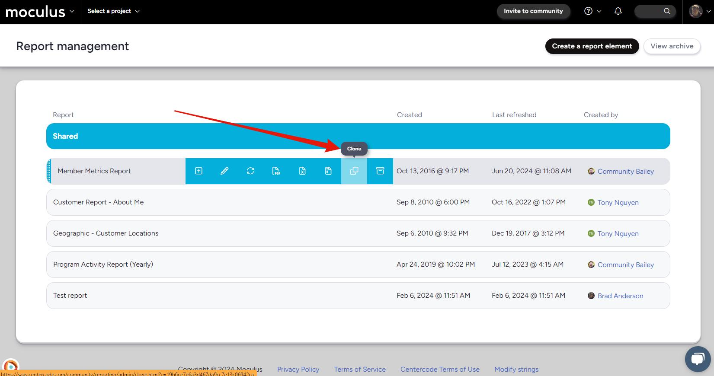Click the pencil edit icon in report toolbar
This screenshot has width=714, height=376.
pos(224,171)
